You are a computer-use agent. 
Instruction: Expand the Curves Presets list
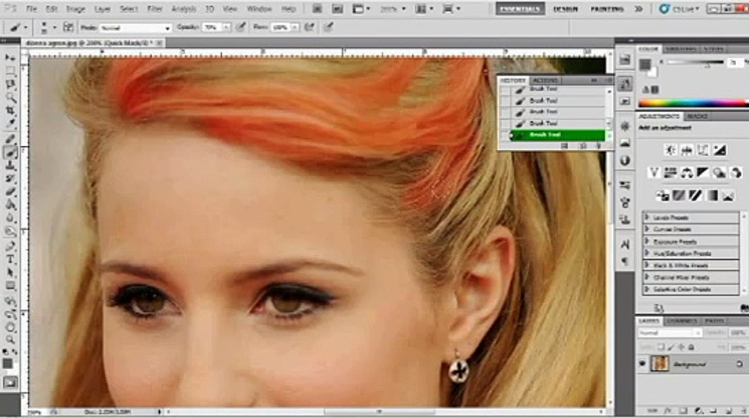pos(647,229)
